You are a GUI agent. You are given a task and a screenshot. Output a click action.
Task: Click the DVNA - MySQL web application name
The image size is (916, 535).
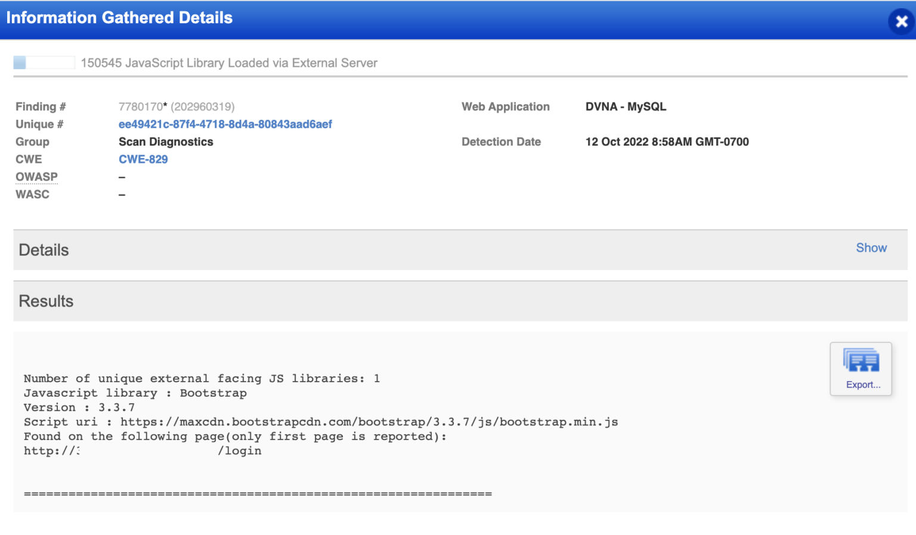(x=626, y=107)
